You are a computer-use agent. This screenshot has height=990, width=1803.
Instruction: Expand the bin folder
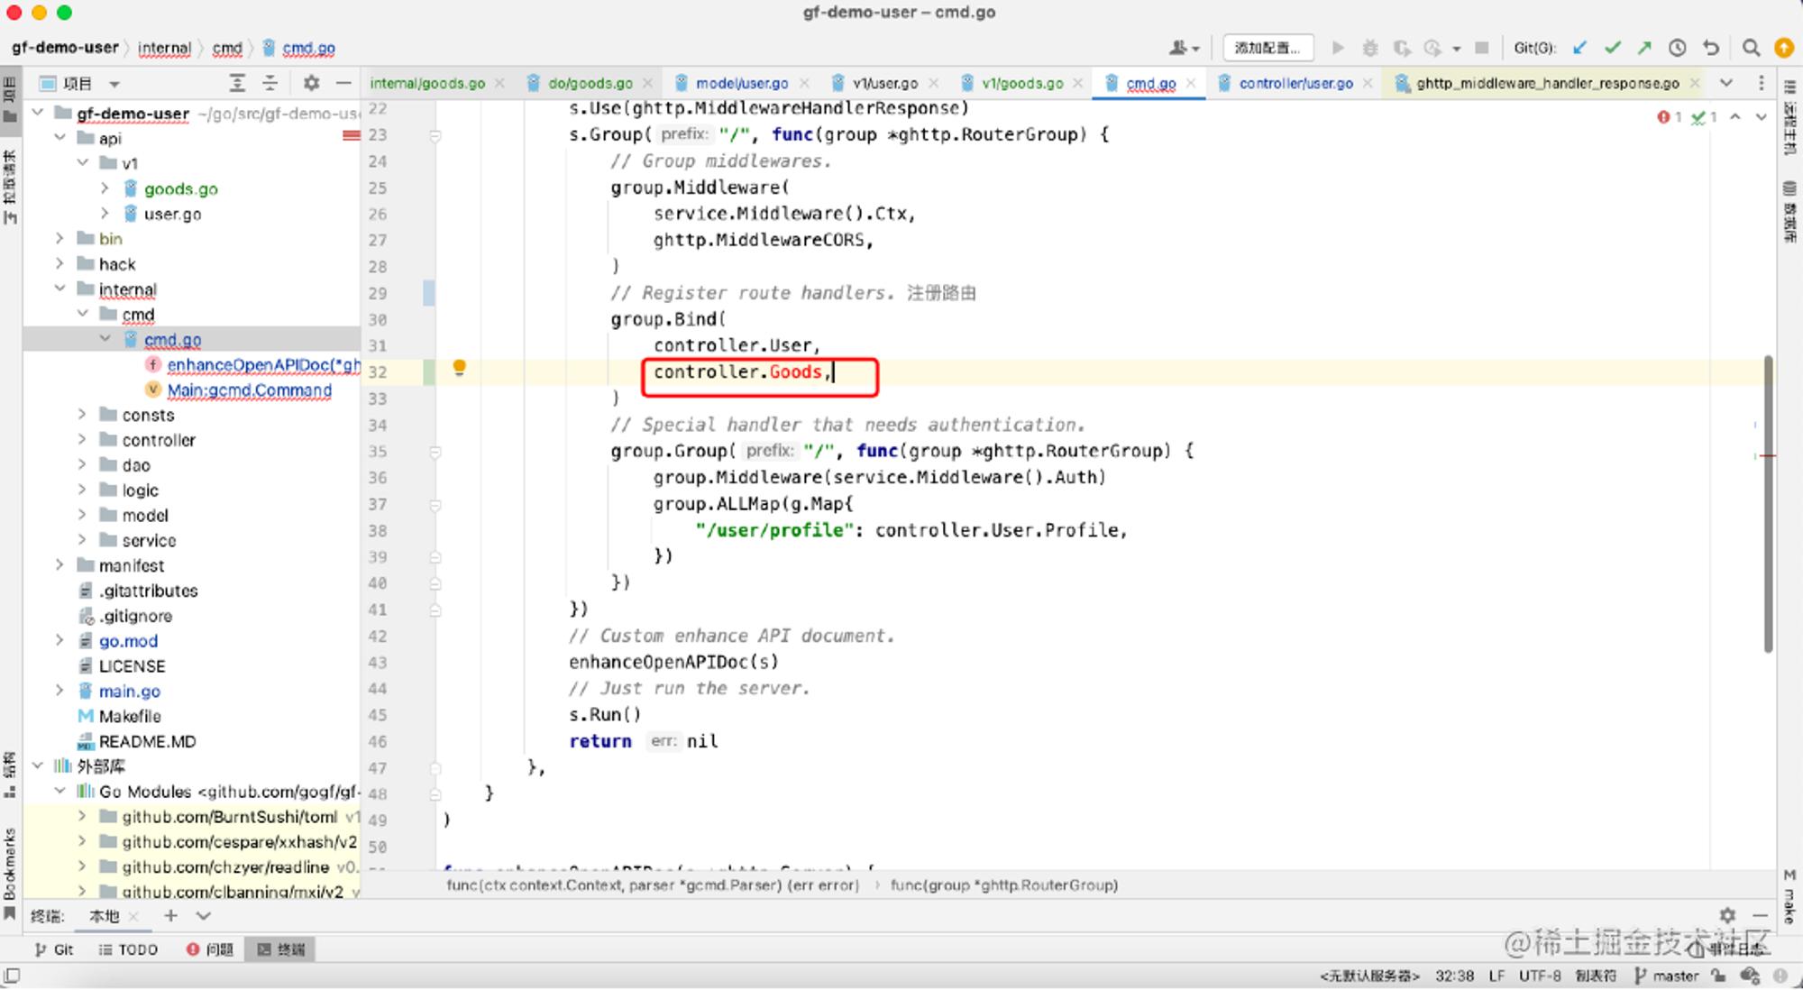pyautogui.click(x=60, y=239)
